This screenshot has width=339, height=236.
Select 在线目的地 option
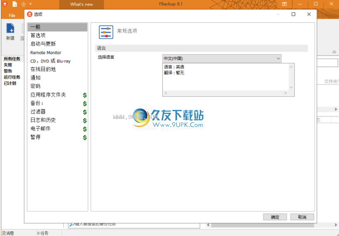43,69
